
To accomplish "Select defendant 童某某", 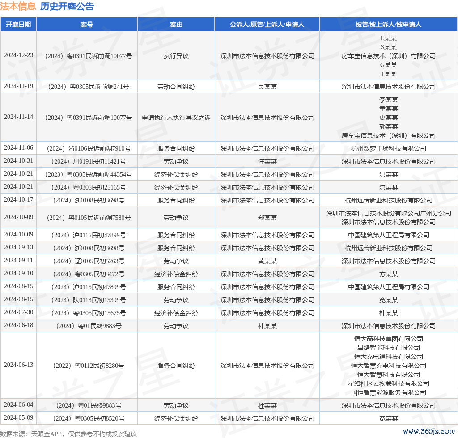I will (x=389, y=109).
